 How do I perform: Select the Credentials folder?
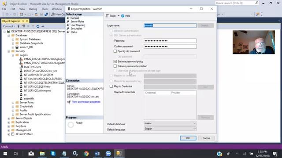click(x=26, y=107)
